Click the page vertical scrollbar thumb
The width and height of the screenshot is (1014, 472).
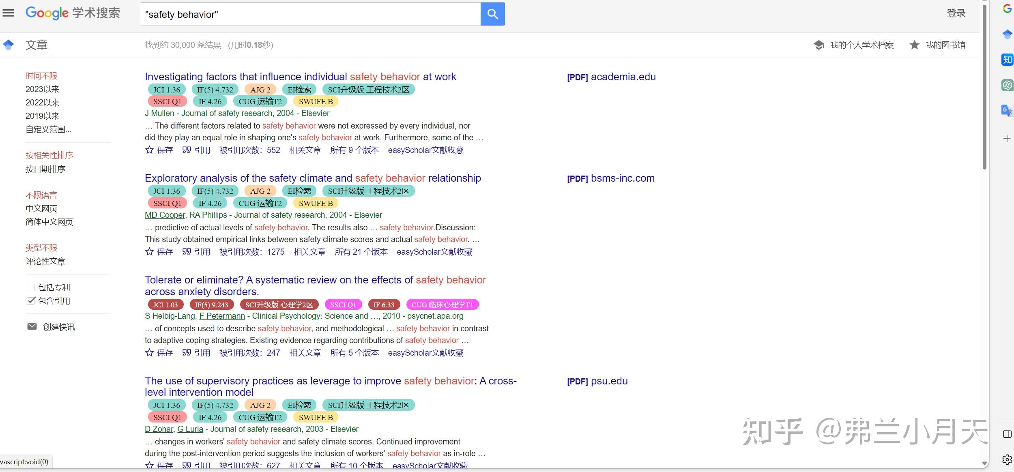(x=984, y=87)
